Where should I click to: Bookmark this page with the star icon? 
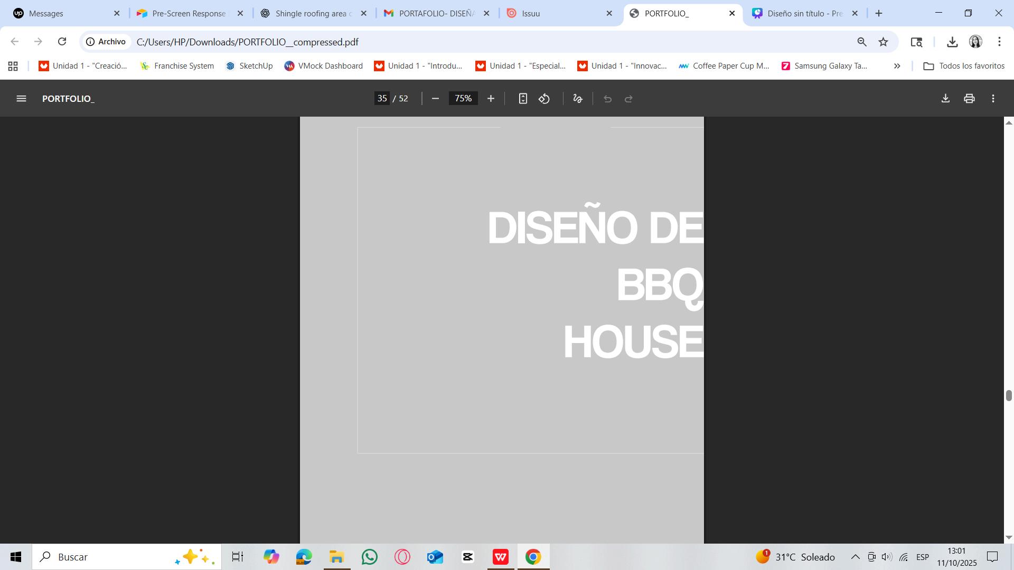[x=883, y=42]
